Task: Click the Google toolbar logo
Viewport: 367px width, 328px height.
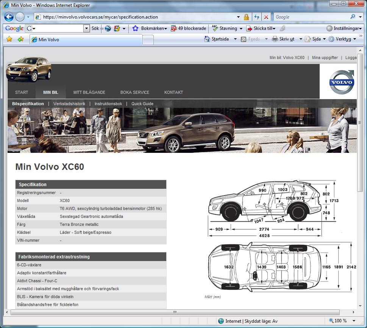Action: [14, 28]
